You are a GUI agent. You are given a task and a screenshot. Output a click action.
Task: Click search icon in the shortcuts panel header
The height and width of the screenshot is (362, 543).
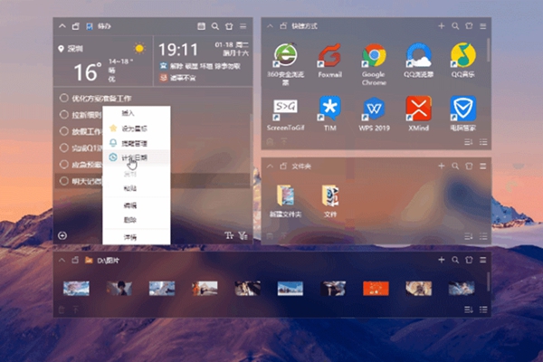[455, 27]
